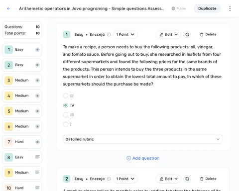Viewport: 239px width, 191px height.
Task: Click the regenerate icon on question 1
Action: click(187, 34)
